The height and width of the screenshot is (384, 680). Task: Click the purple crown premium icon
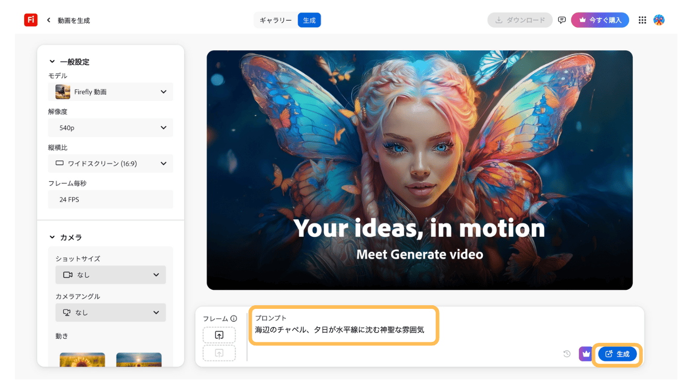pyautogui.click(x=586, y=354)
